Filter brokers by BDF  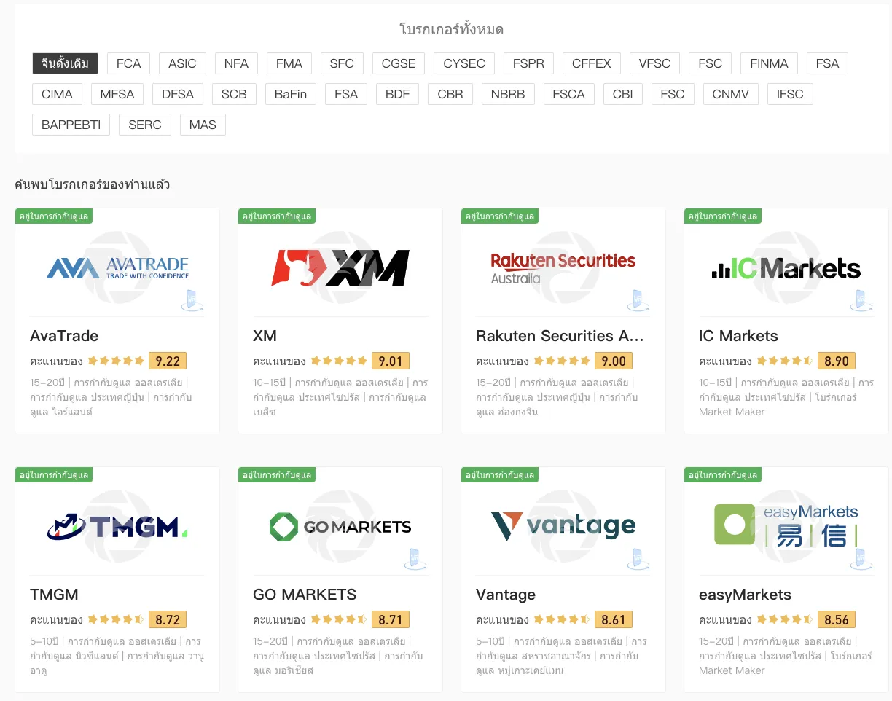(397, 94)
